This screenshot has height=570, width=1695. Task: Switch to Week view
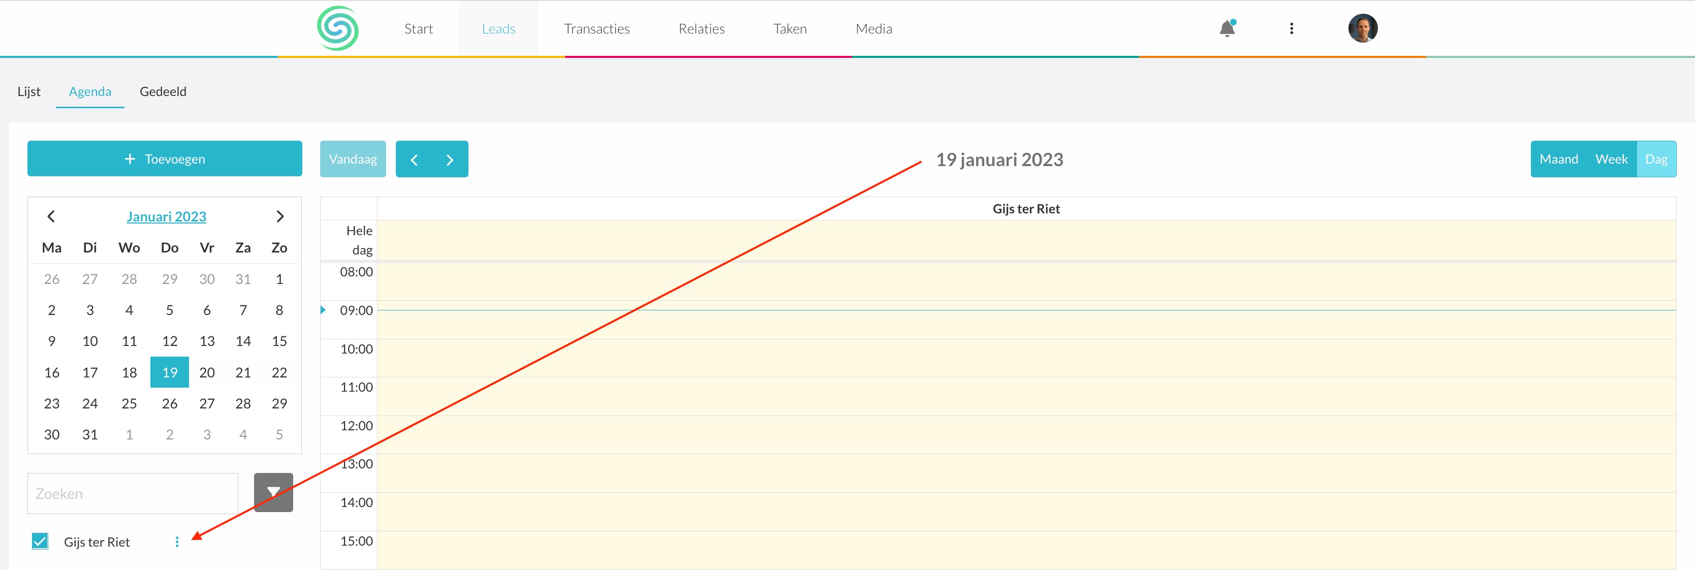point(1612,160)
